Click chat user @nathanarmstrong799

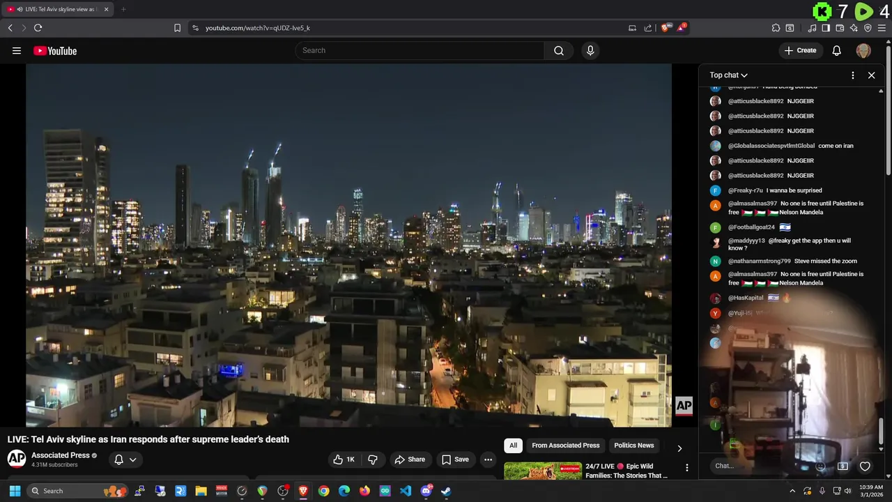760,261
